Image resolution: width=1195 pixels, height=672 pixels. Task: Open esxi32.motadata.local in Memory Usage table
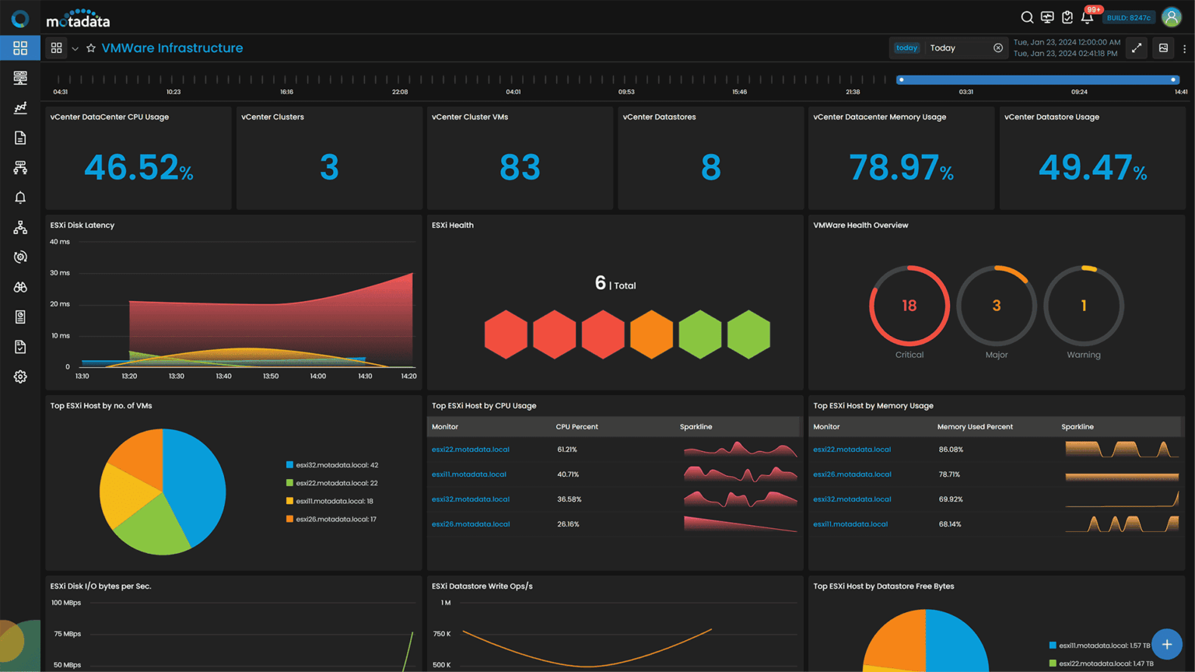(x=852, y=499)
